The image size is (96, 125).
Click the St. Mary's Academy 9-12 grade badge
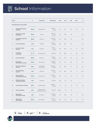(x=32, y=53)
